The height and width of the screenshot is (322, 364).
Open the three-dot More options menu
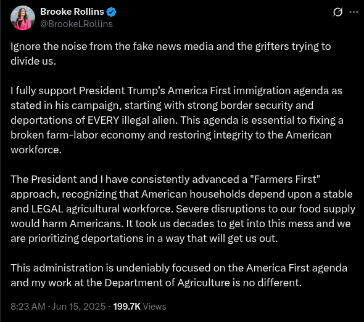[354, 12]
